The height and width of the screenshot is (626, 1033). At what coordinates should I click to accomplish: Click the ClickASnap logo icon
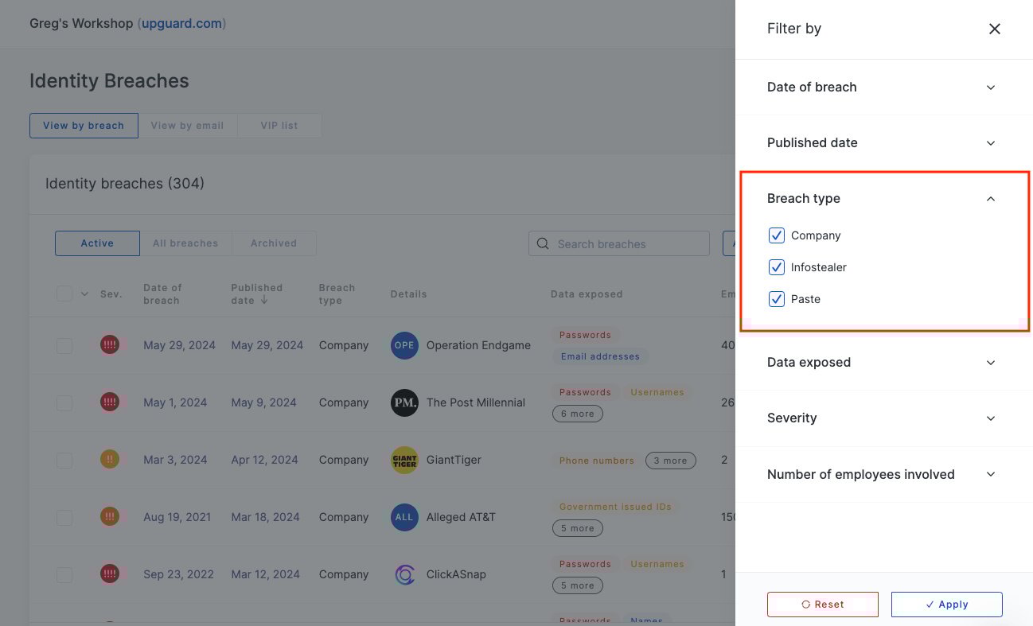(404, 574)
